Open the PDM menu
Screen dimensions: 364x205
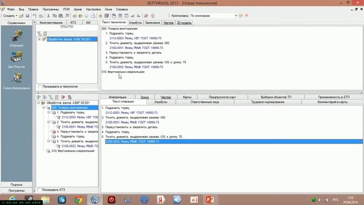[x=66, y=9]
